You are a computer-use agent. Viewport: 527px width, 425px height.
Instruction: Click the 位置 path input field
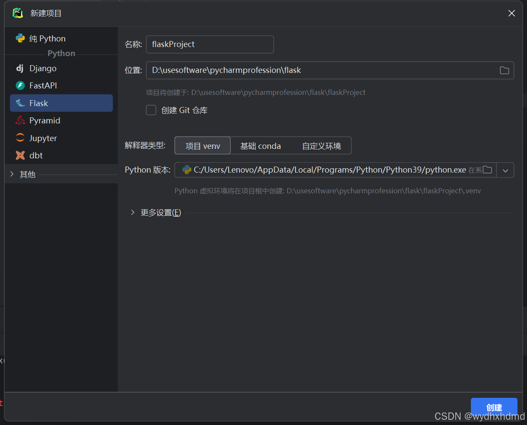[x=330, y=70]
